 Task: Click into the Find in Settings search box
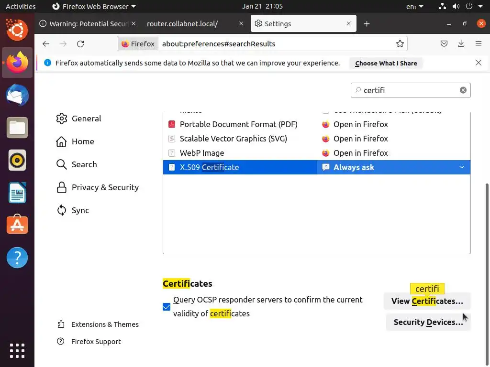(x=407, y=90)
